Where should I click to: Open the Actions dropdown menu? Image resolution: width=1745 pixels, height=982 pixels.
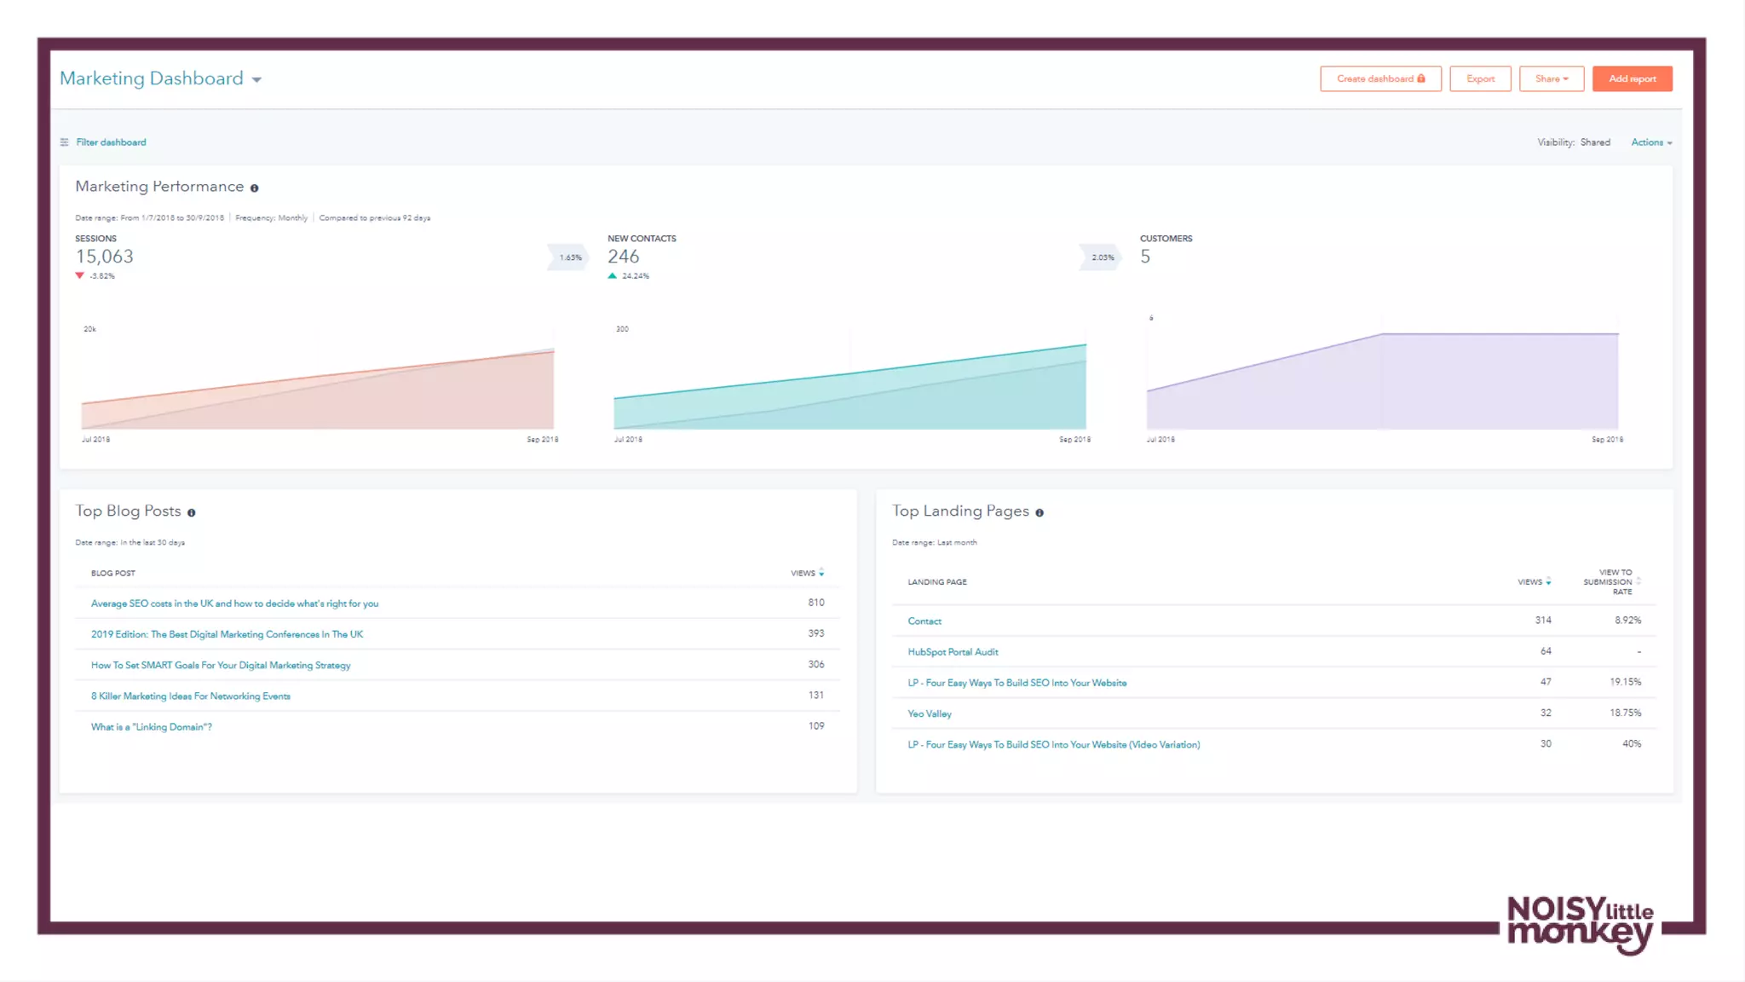point(1651,142)
